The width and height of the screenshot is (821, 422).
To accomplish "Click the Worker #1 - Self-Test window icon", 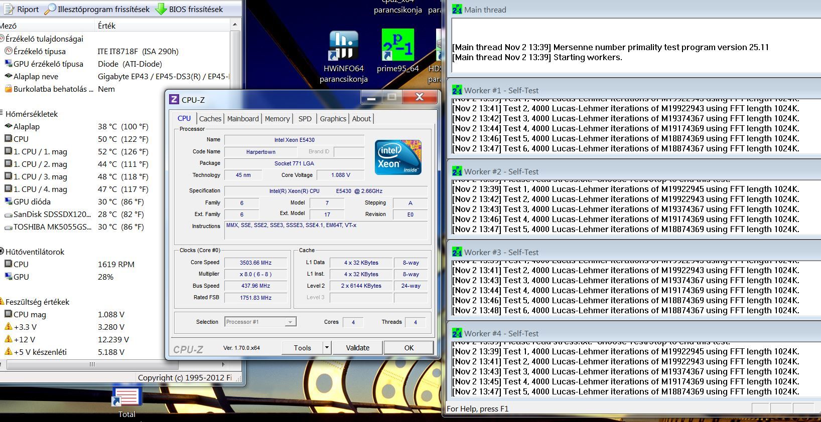I will point(457,90).
